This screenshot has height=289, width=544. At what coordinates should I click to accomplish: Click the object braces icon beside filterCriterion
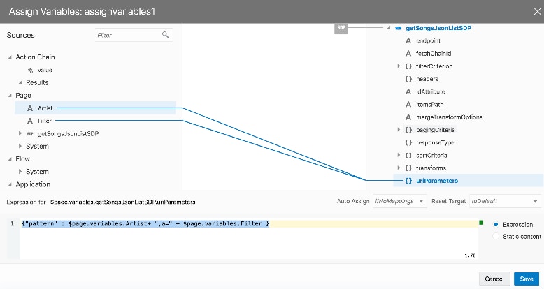[x=408, y=66]
